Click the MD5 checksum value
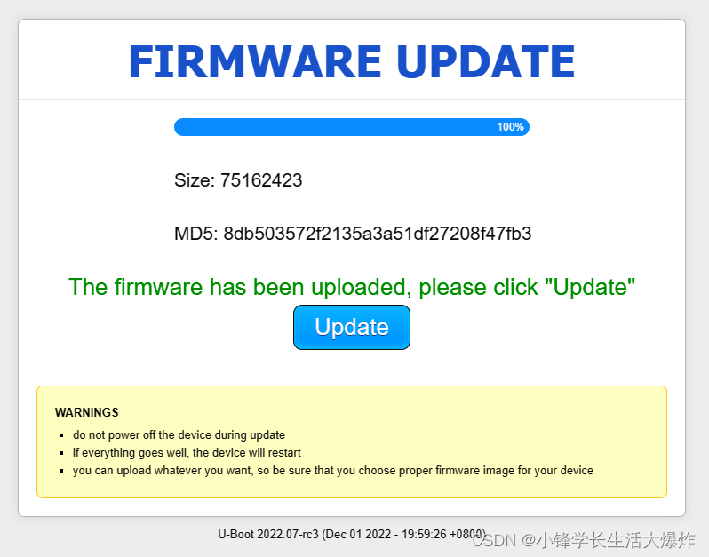This screenshot has height=557, width=709. pyautogui.click(x=377, y=234)
